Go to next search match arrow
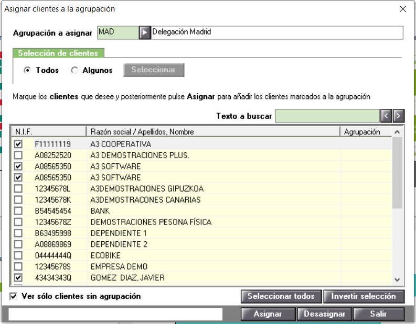 point(399,116)
